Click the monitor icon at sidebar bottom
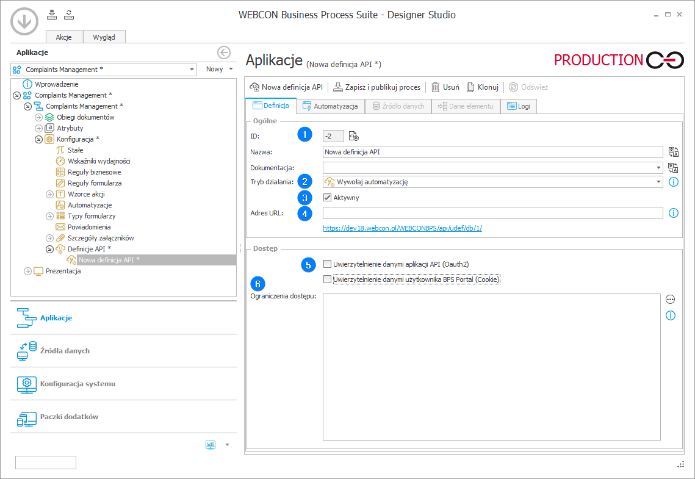 point(211,444)
